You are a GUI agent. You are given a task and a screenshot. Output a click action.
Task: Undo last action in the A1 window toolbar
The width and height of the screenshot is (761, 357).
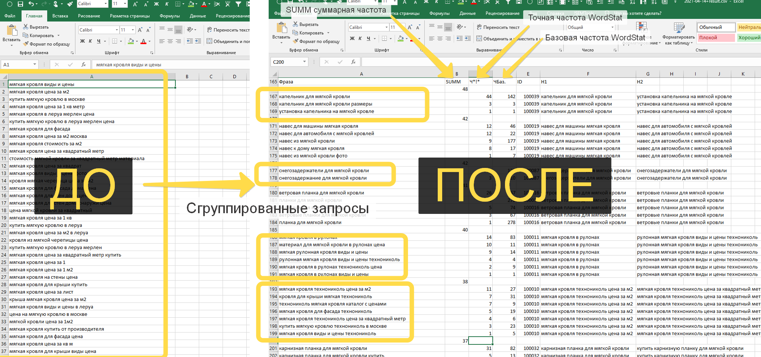[x=31, y=4]
